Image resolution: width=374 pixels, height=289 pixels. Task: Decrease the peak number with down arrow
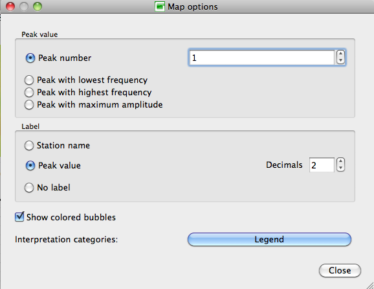point(340,61)
